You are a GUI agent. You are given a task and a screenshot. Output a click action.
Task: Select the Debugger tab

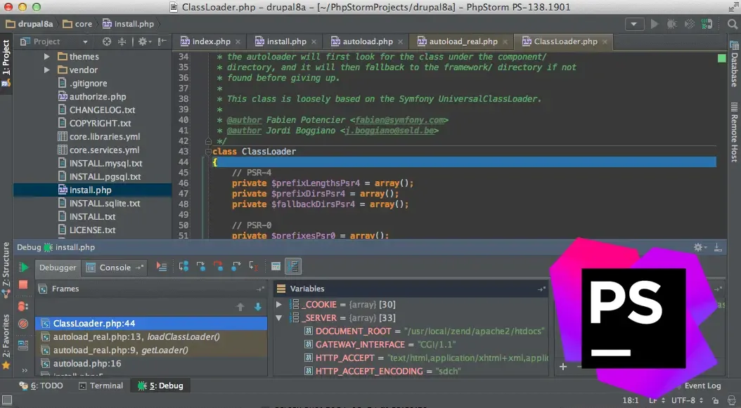[x=58, y=268]
